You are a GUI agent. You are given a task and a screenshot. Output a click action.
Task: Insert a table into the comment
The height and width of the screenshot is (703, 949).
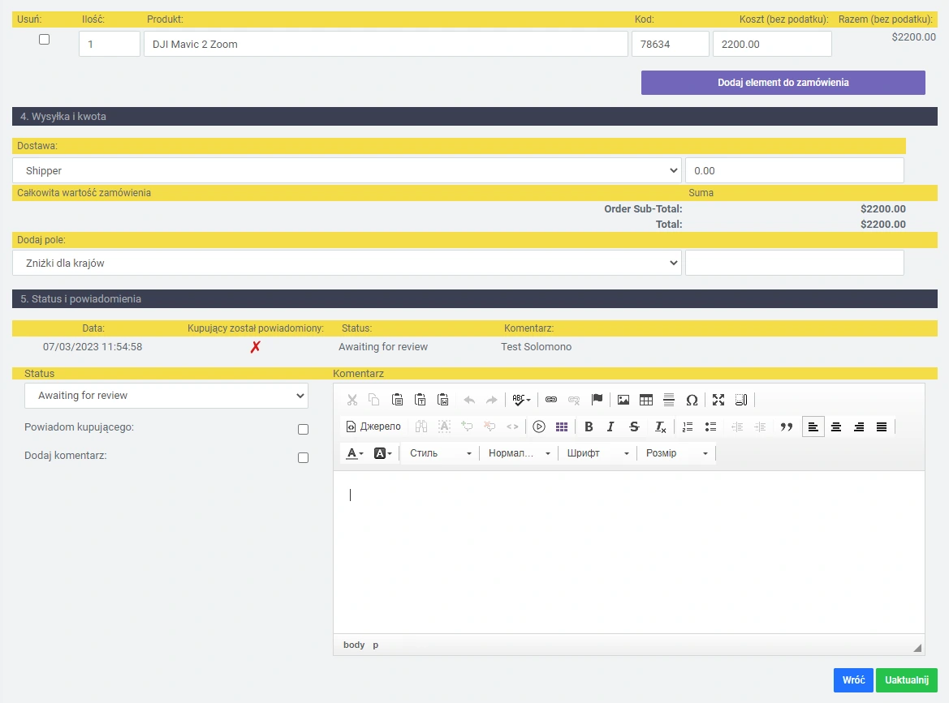[x=646, y=400]
